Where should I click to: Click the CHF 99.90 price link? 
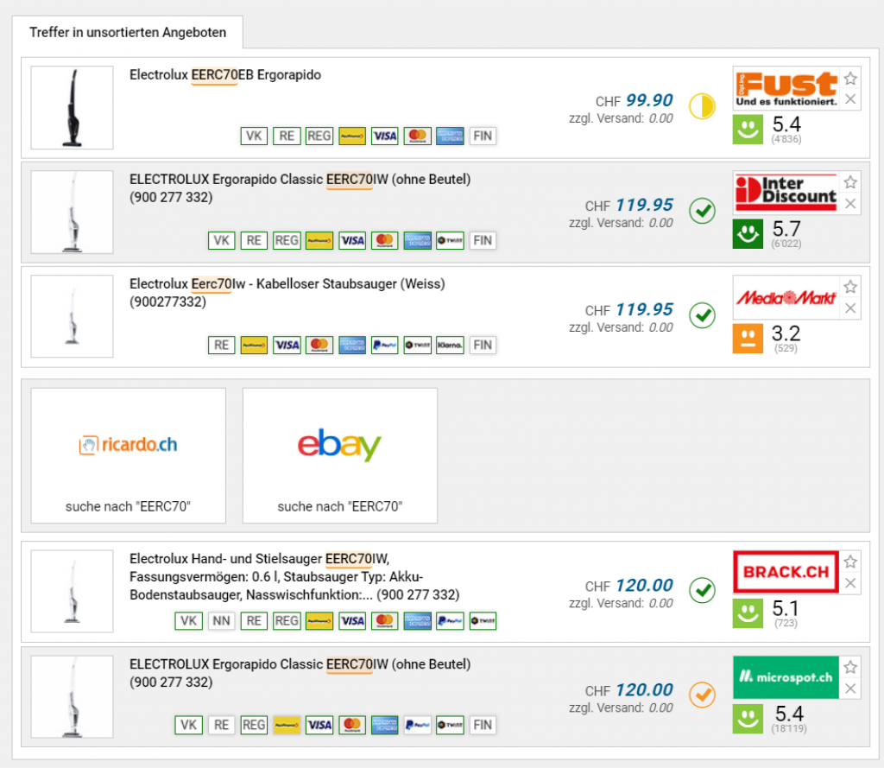tap(648, 100)
